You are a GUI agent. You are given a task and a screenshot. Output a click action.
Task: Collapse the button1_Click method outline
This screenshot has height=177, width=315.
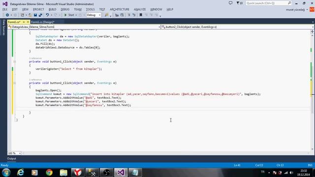(x=15, y=61)
